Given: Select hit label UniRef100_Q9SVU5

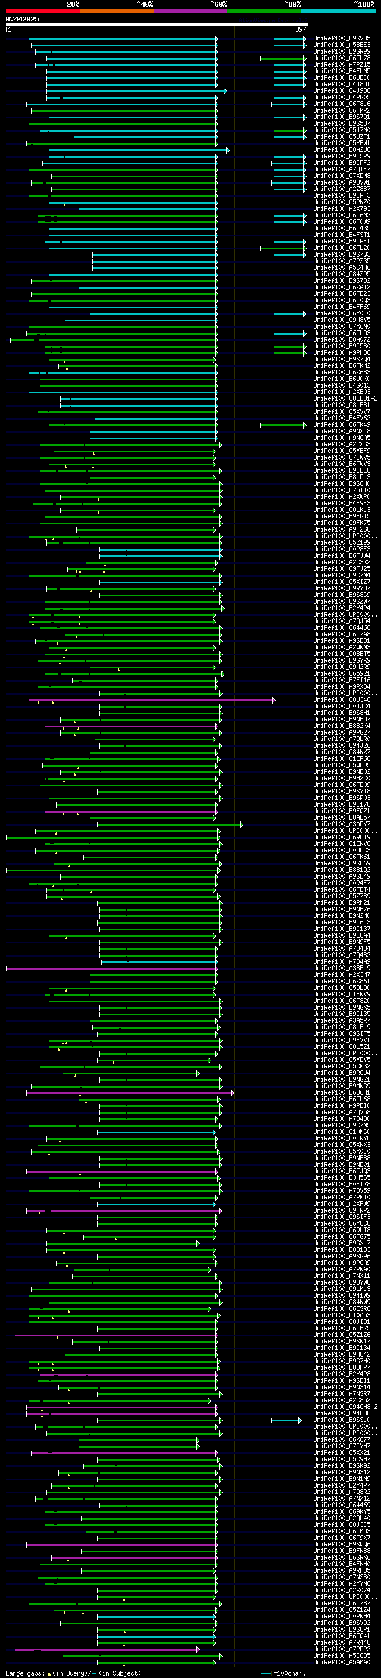Looking at the screenshot, I should pyautogui.click(x=342, y=39).
